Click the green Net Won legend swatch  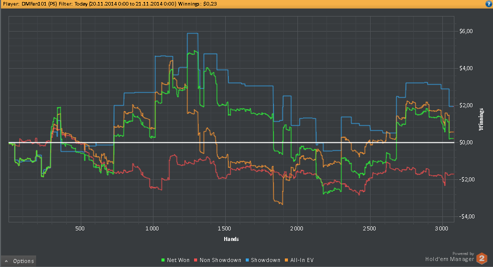tap(163, 260)
